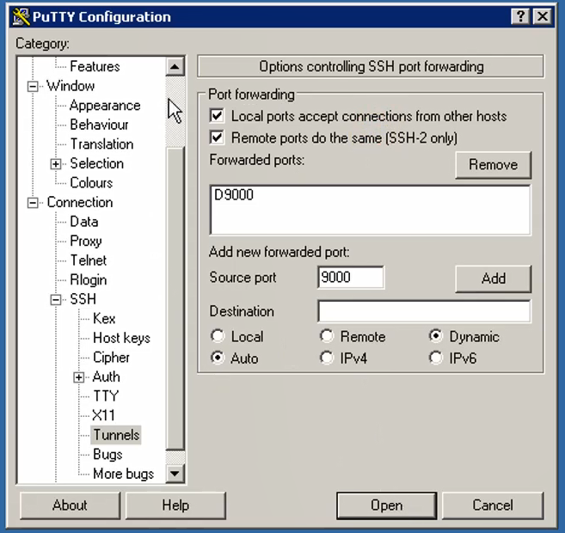Open the Host keys category
Screen dimensions: 565x533
click(121, 338)
